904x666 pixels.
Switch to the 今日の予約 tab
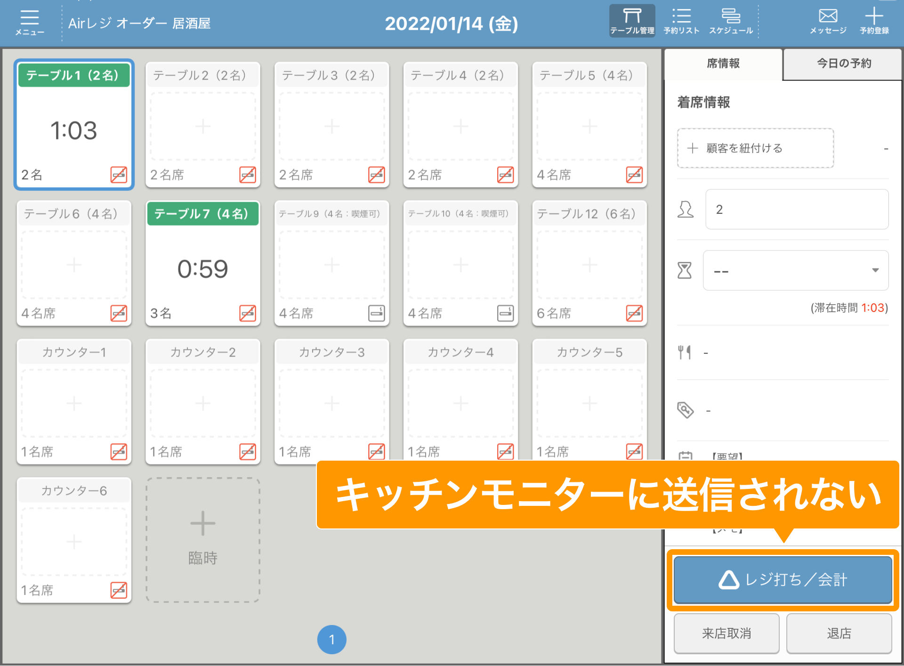pos(843,64)
